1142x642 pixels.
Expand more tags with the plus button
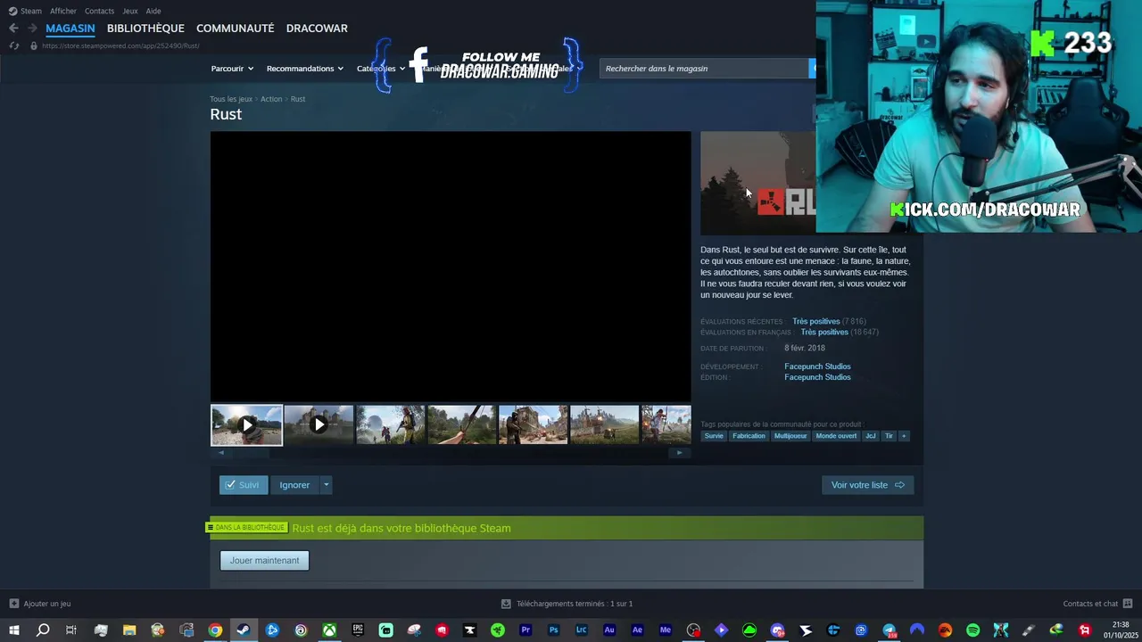point(904,436)
